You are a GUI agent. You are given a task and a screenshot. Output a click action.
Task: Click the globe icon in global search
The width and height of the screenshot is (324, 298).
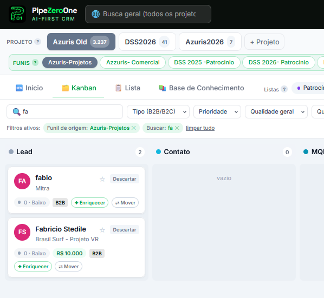pos(95,14)
